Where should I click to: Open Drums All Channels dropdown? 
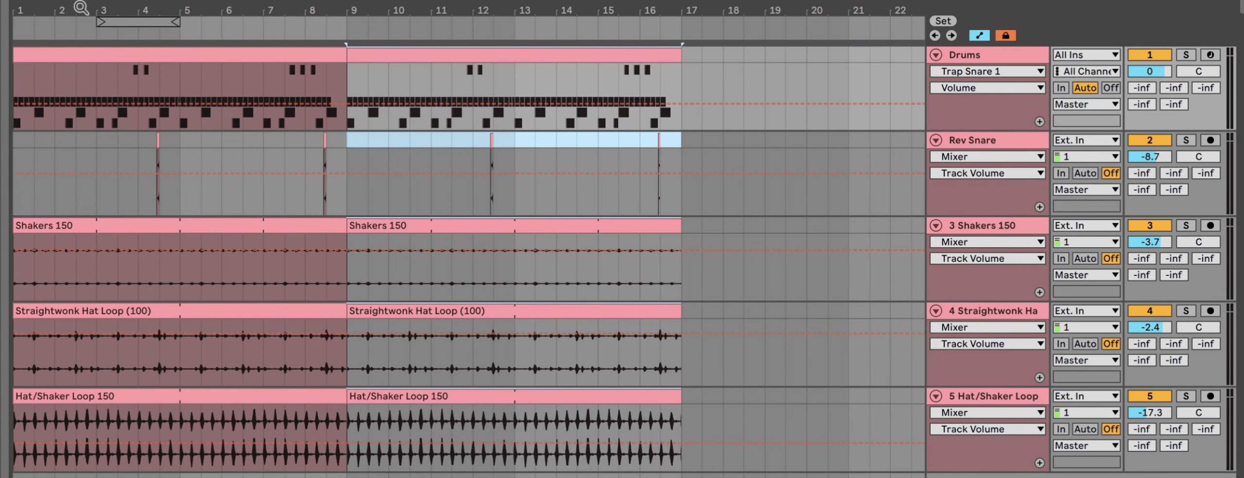click(1087, 71)
